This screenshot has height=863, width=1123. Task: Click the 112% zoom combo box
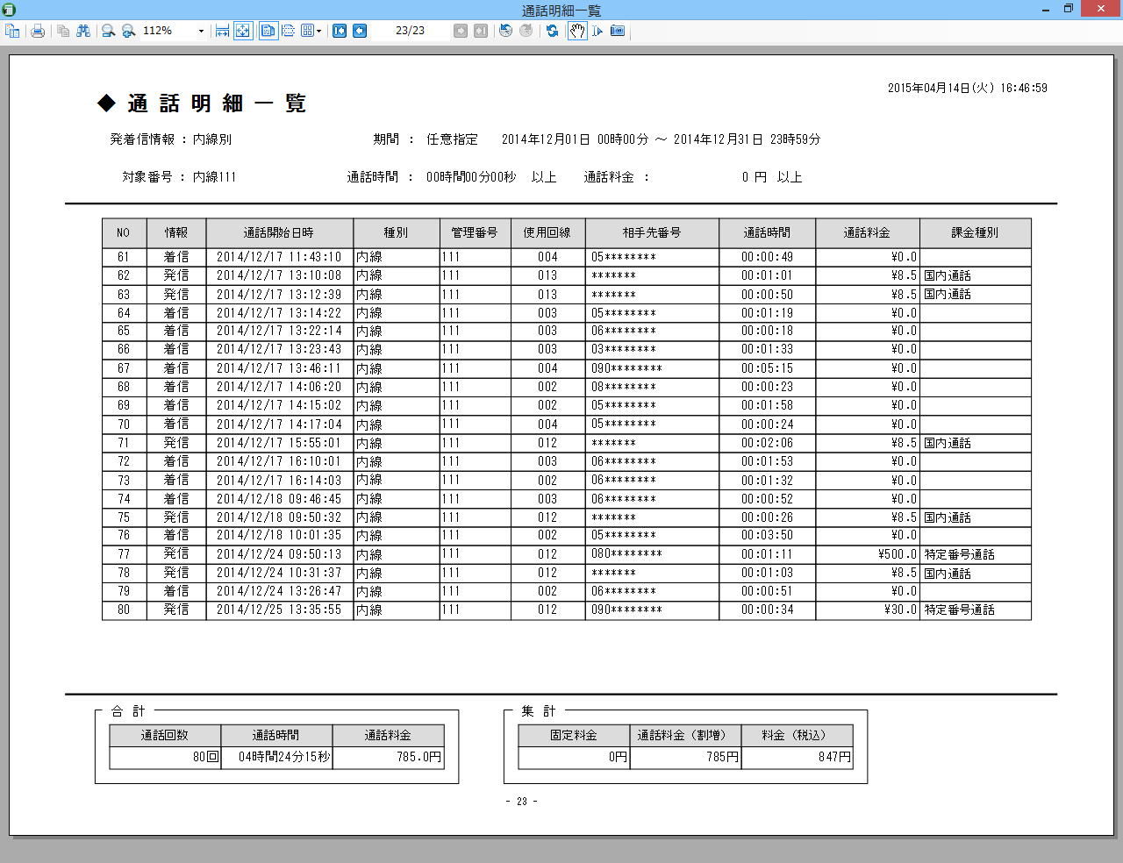tap(167, 31)
